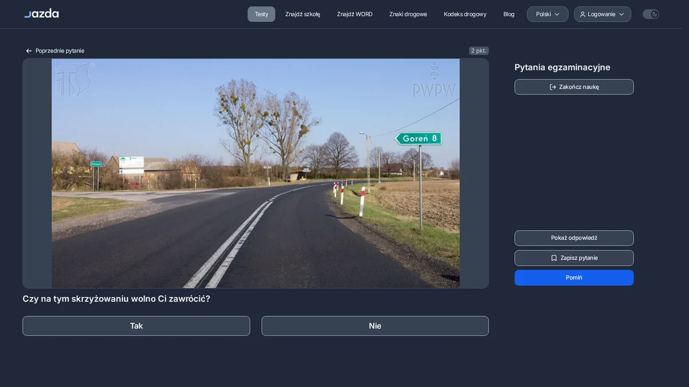Expand the Logowanie chevron

[x=621, y=14]
